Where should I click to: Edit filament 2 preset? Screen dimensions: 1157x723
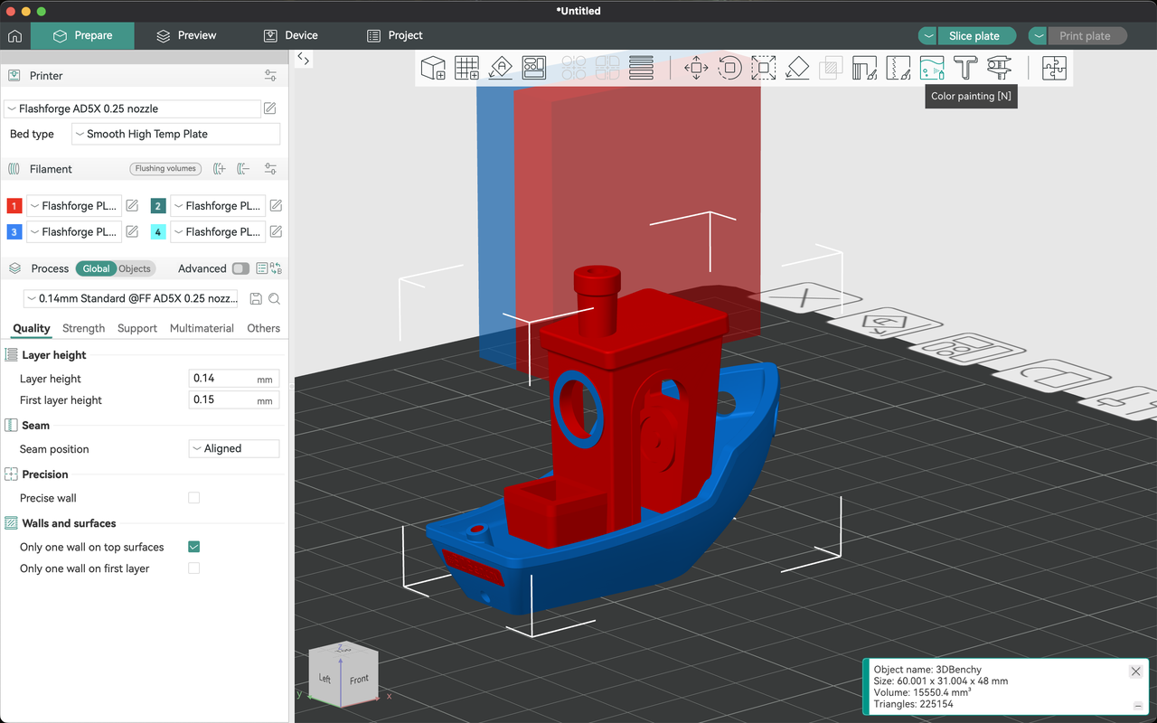(276, 206)
